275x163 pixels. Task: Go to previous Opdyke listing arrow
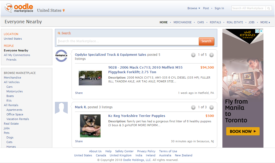(x=193, y=55)
